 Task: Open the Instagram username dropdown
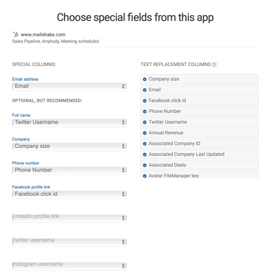[69, 266]
